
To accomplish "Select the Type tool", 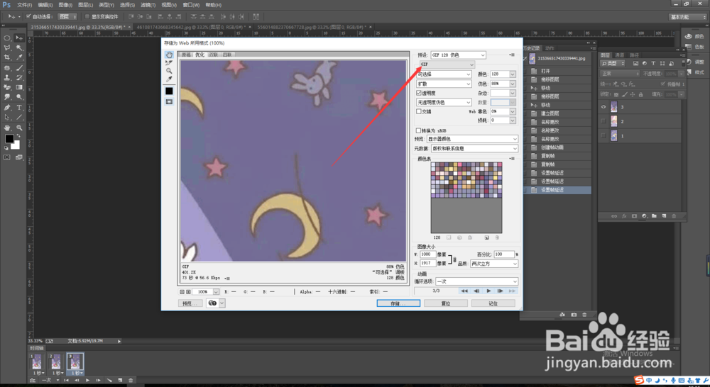I will click(x=19, y=108).
